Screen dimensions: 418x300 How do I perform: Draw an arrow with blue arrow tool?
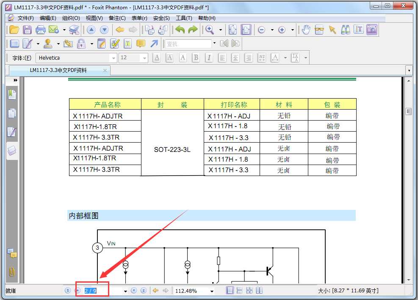154,44
